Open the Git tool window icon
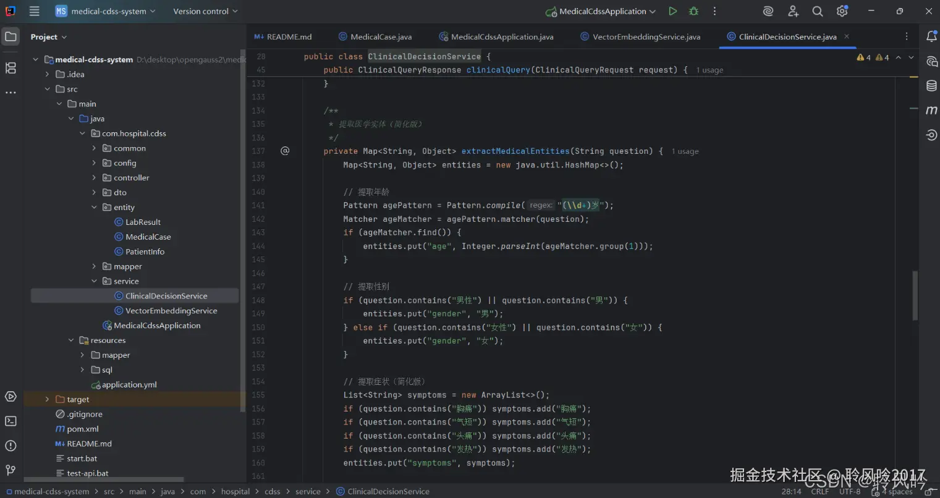The height and width of the screenshot is (498, 940). (11, 470)
